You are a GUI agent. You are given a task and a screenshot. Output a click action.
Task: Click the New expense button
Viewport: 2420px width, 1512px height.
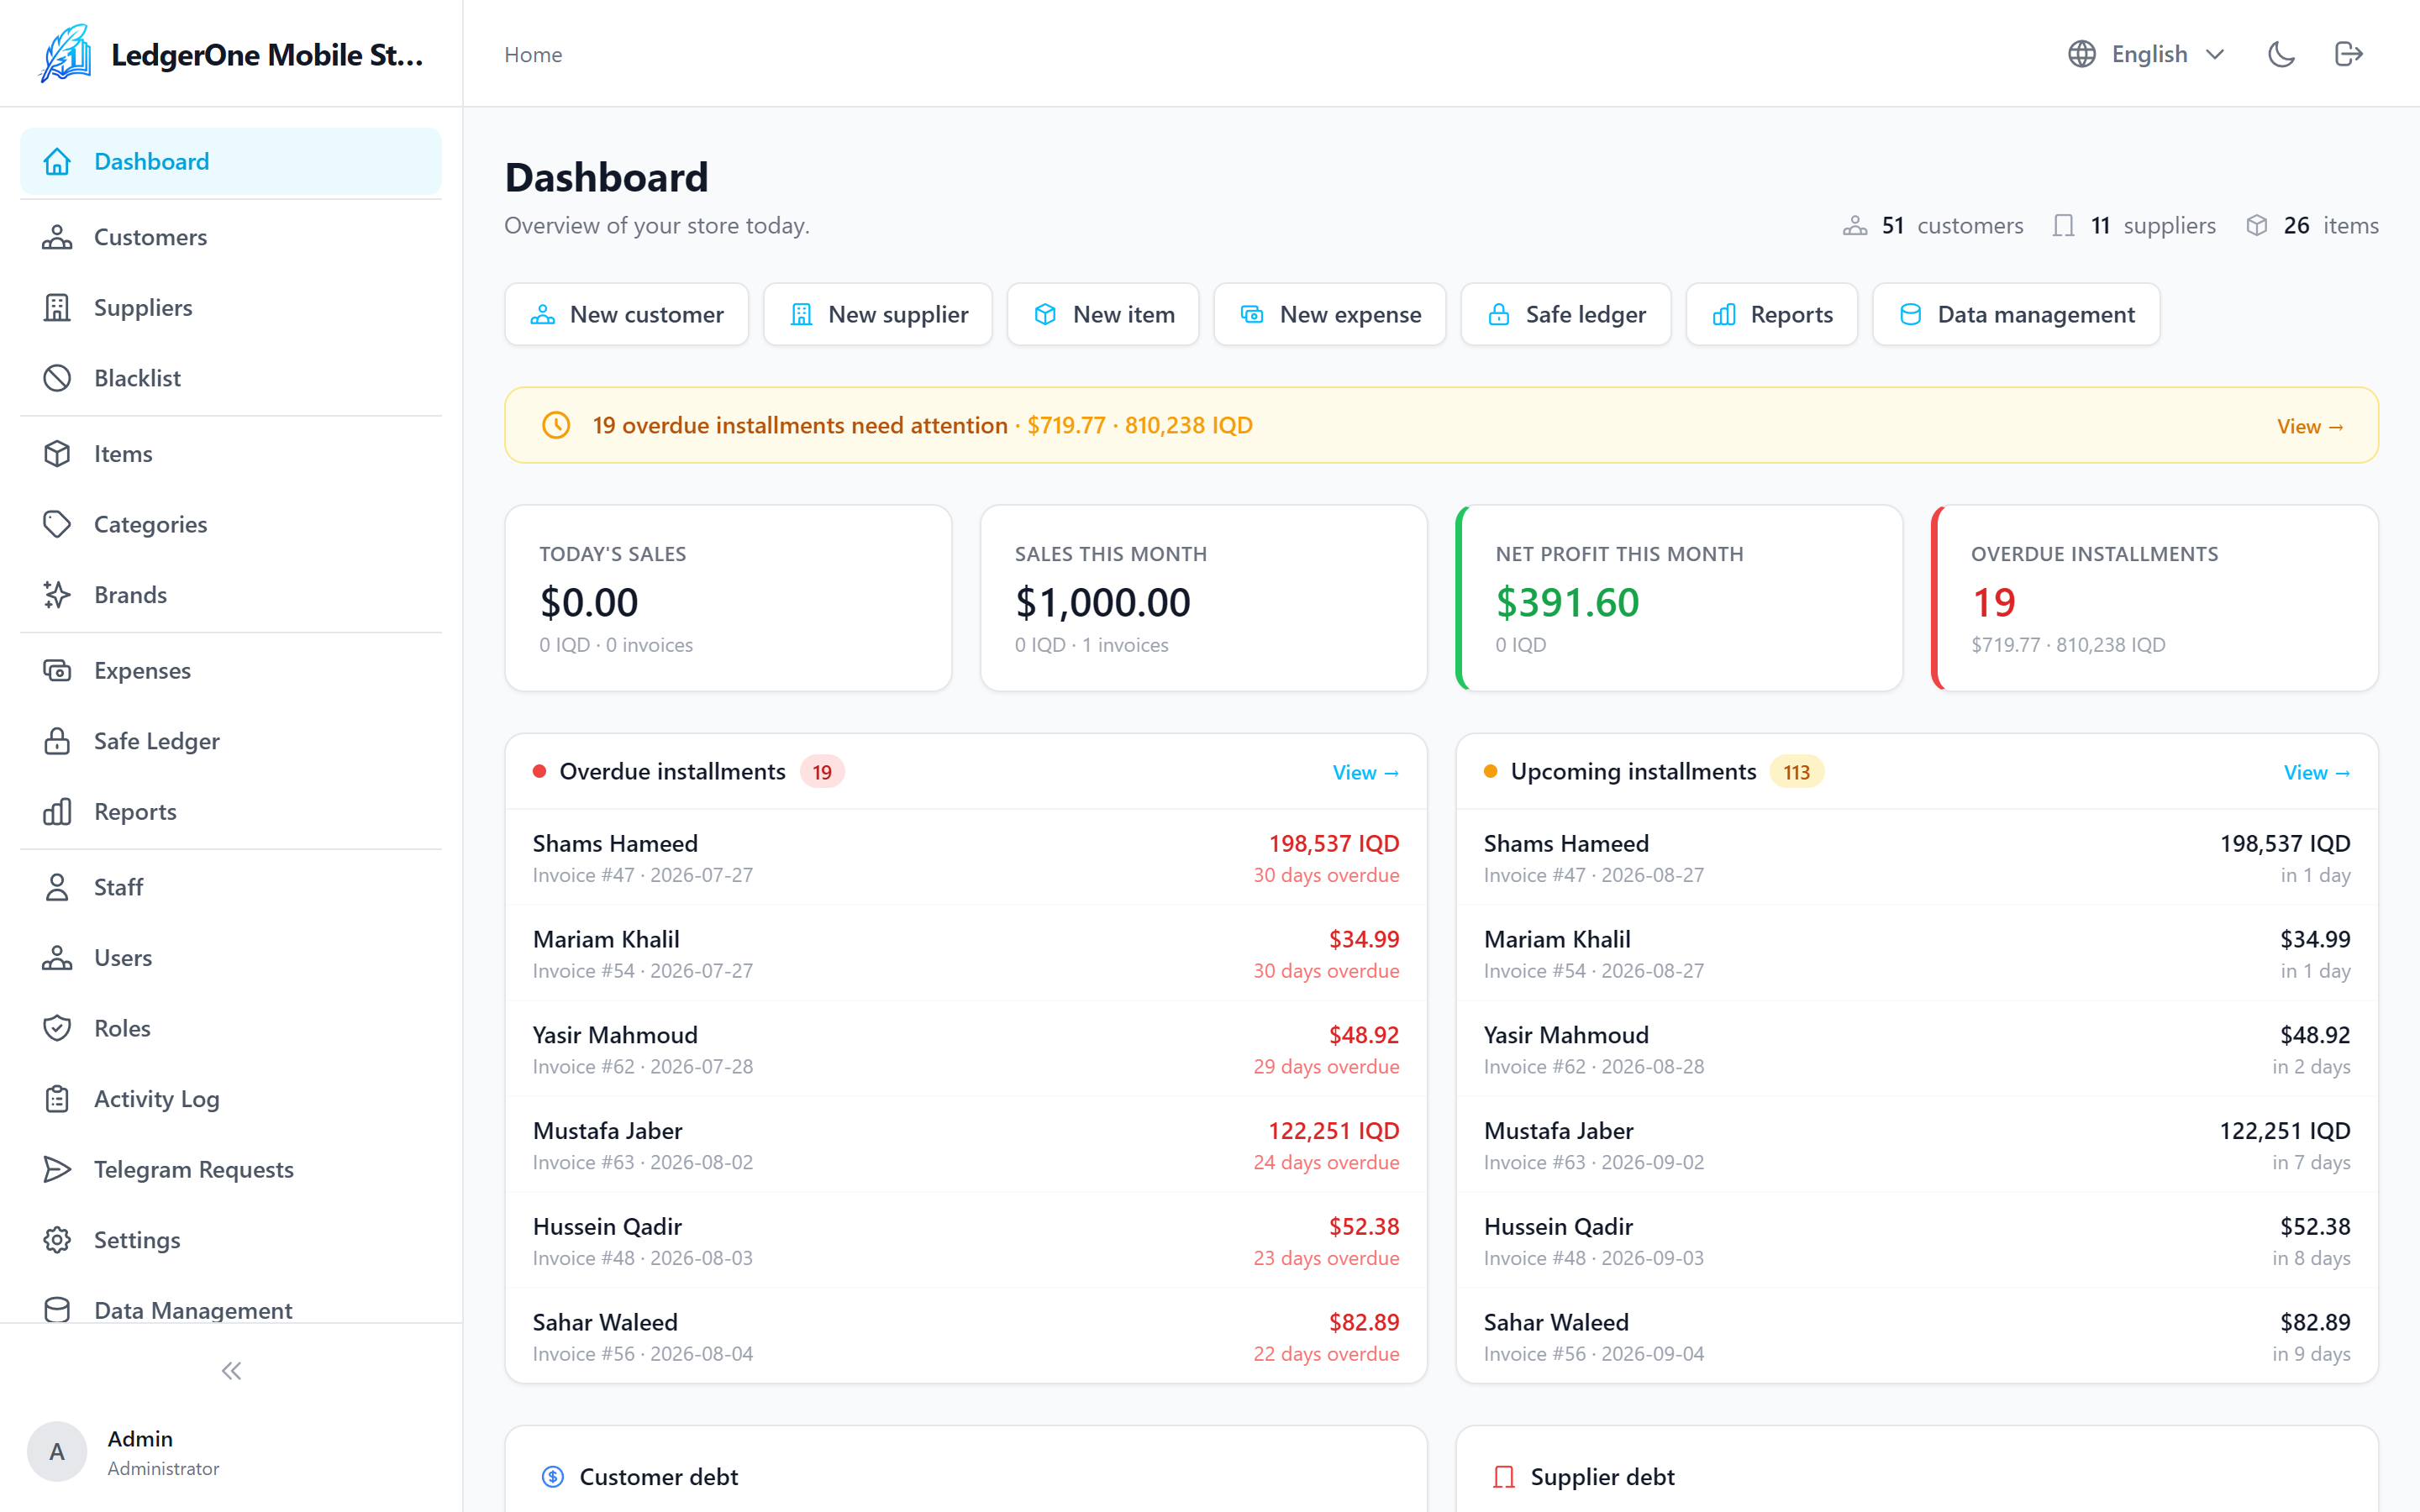tap(1330, 314)
